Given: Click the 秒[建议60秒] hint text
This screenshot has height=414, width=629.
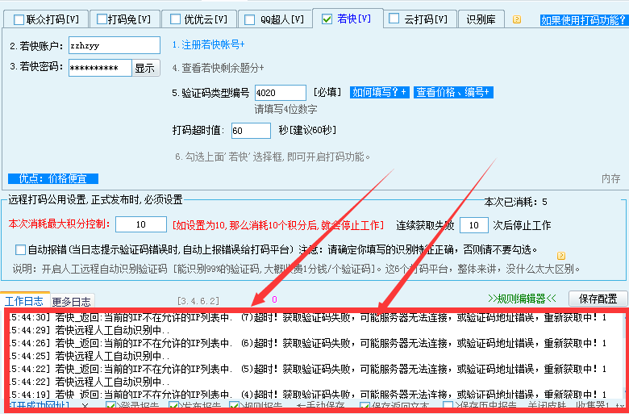Looking at the screenshot, I should point(307,130).
